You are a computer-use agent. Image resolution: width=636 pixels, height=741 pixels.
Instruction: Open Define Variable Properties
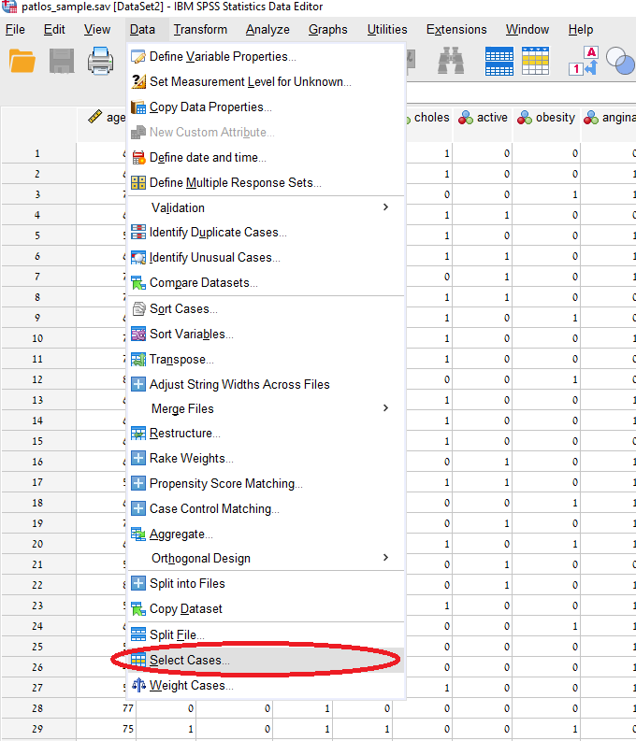[223, 57]
